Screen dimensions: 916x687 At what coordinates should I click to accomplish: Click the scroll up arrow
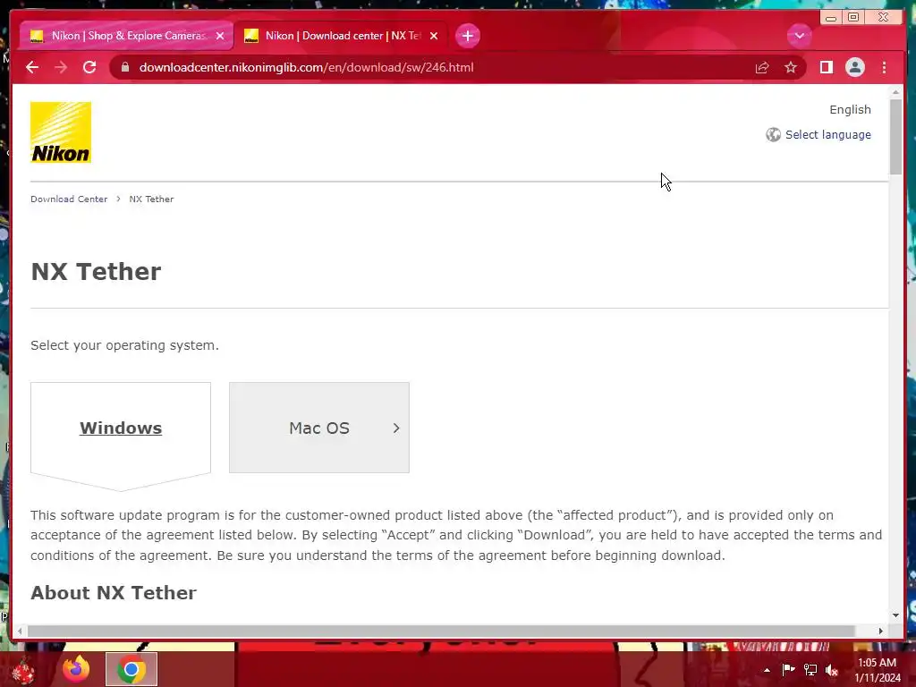click(895, 92)
